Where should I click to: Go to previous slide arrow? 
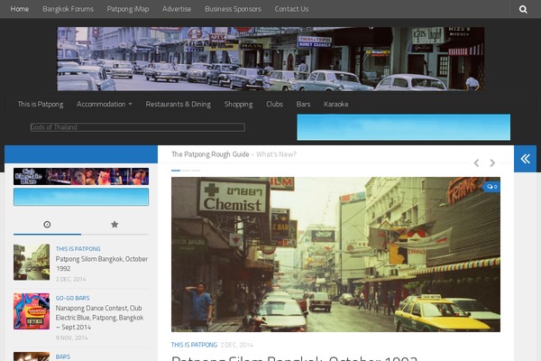coord(476,163)
